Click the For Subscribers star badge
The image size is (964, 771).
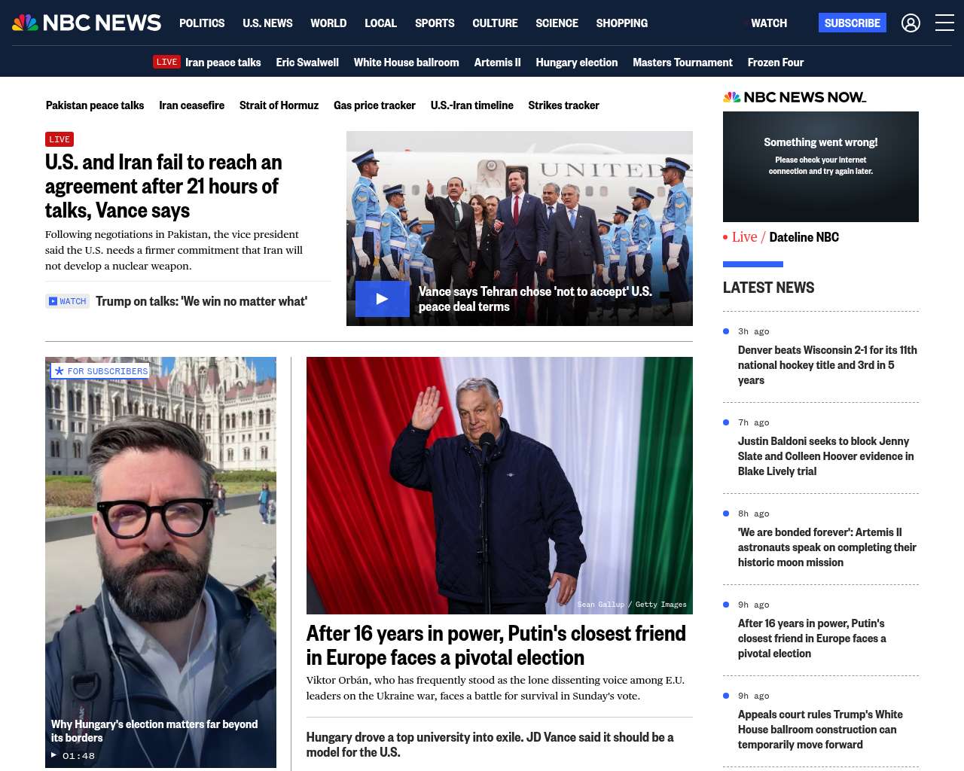100,370
